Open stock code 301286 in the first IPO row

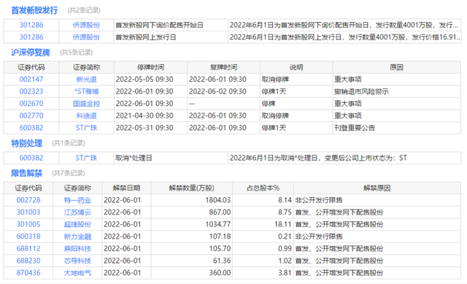point(31,25)
